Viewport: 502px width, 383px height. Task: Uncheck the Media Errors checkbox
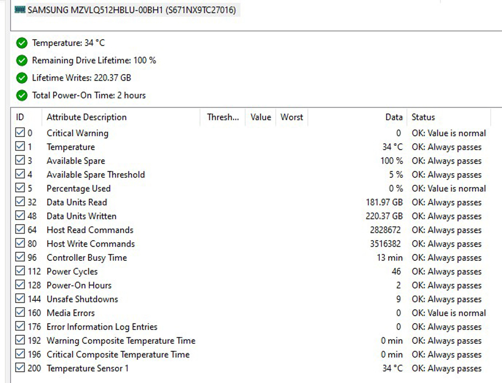(20, 312)
